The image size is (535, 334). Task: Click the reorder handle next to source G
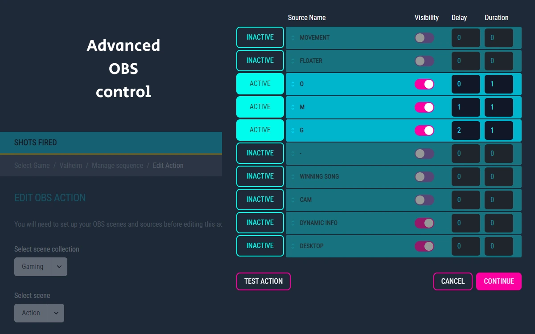293,130
